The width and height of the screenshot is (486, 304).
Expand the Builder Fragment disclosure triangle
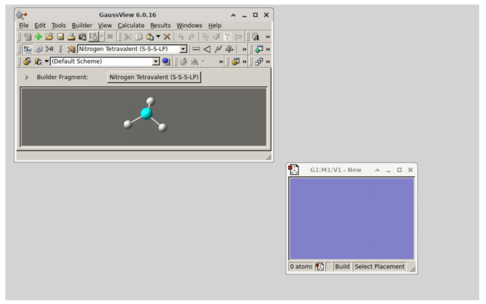click(27, 77)
